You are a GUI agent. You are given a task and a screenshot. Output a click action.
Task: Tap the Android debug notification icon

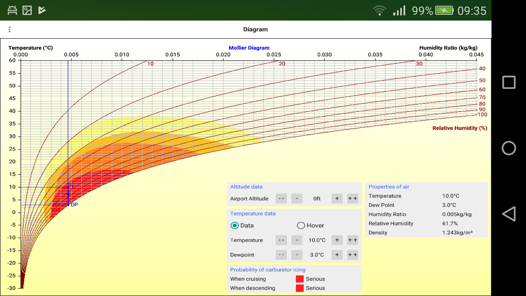click(12, 10)
